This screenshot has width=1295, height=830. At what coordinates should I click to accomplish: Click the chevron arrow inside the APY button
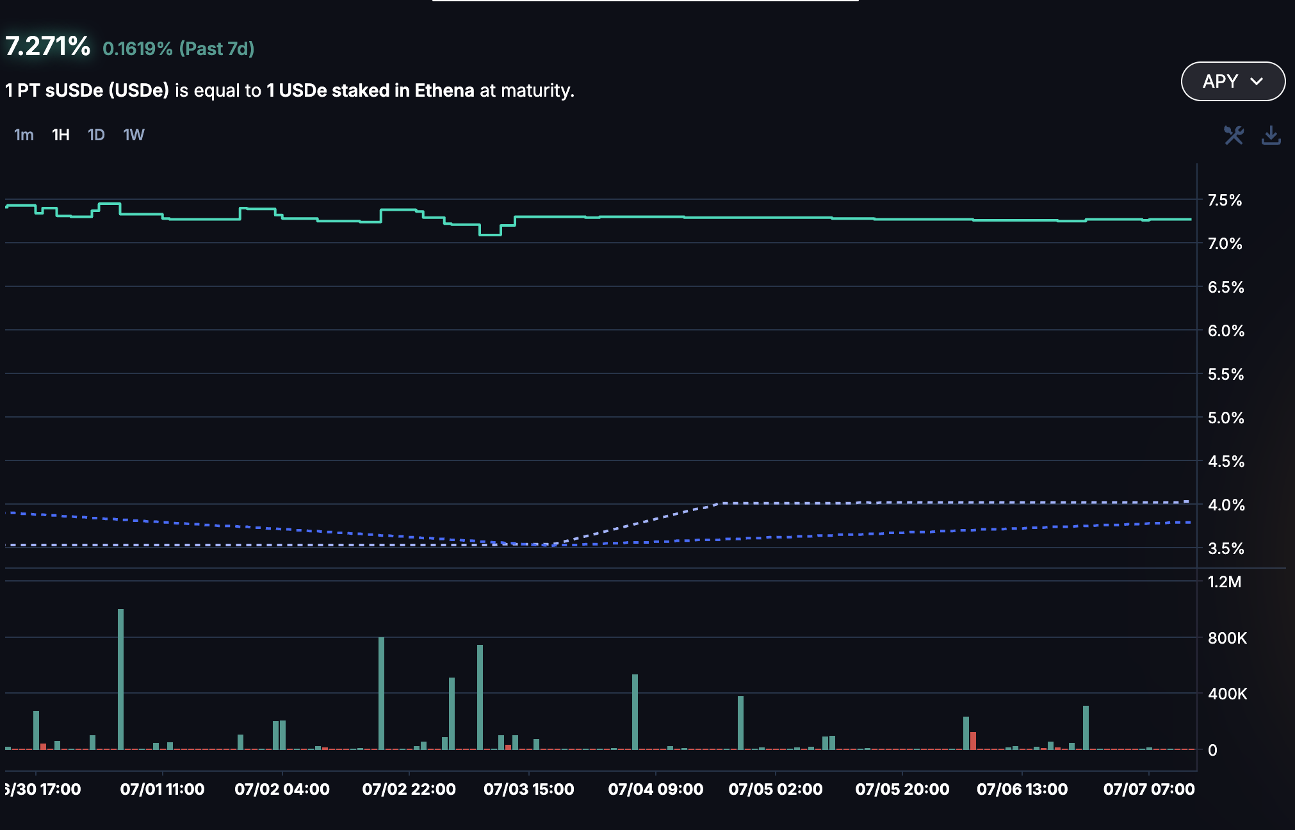tap(1257, 81)
